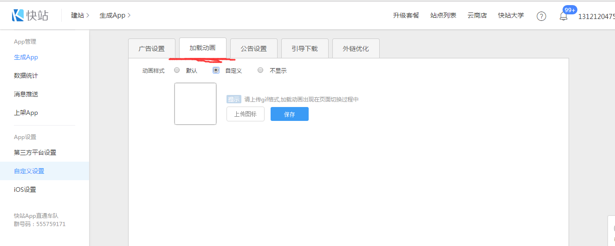This screenshot has width=615, height=246.
Task: Open the 外链优化 tab
Action: pos(356,48)
